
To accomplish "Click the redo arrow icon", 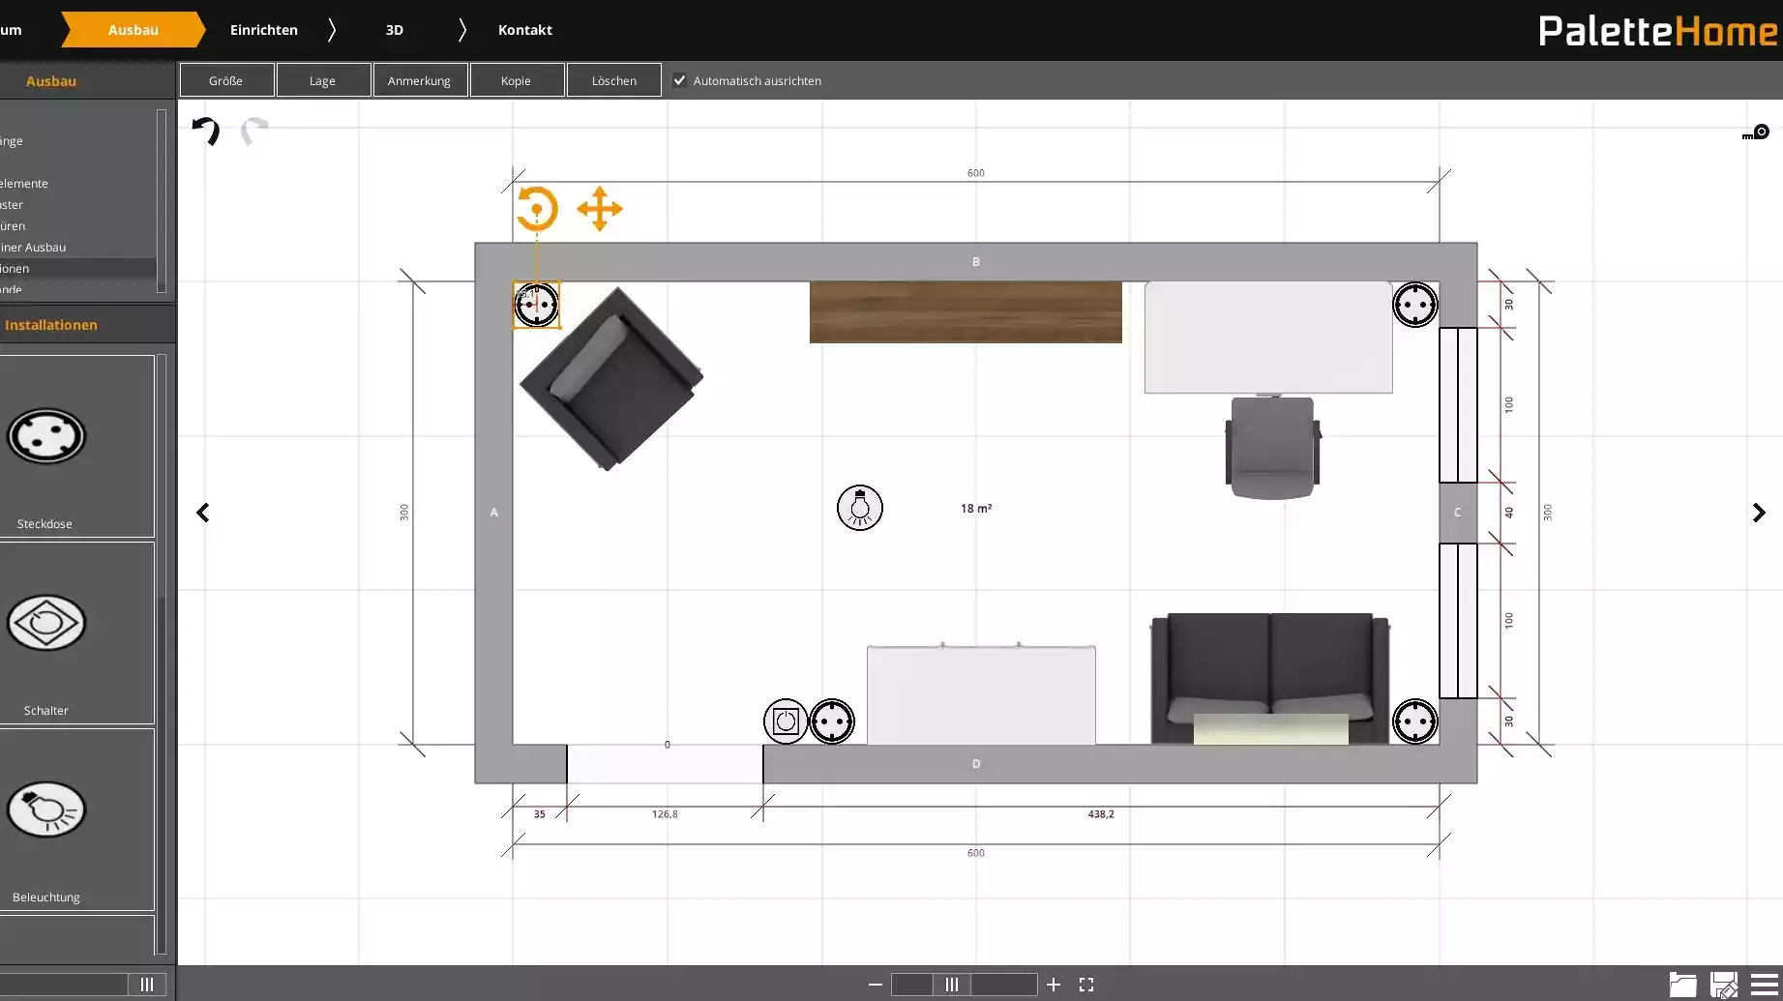I will tap(254, 131).
